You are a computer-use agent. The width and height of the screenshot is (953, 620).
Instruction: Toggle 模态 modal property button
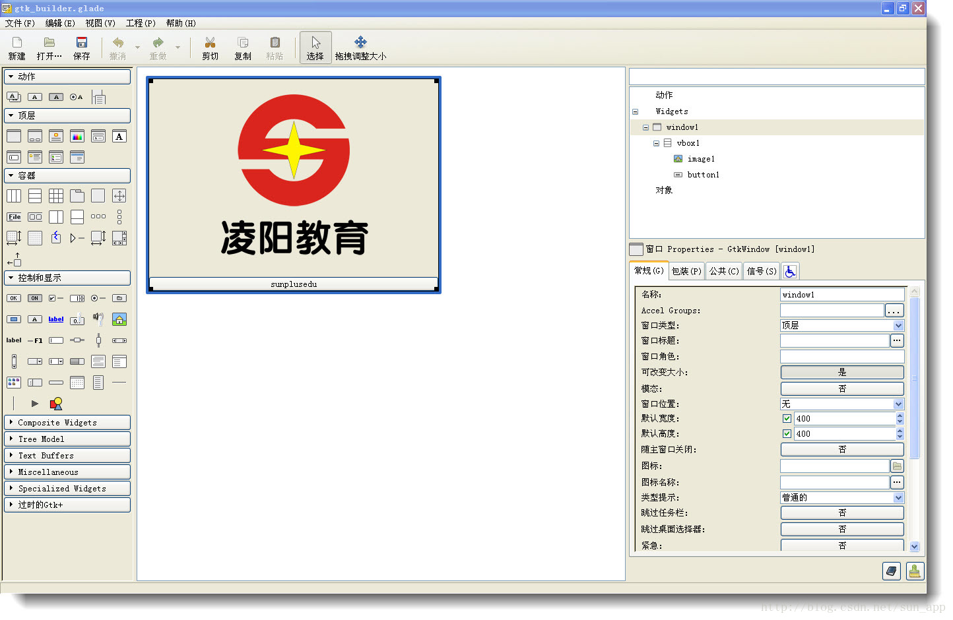pyautogui.click(x=842, y=389)
